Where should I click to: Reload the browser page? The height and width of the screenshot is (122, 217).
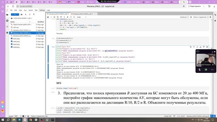(13, 6)
